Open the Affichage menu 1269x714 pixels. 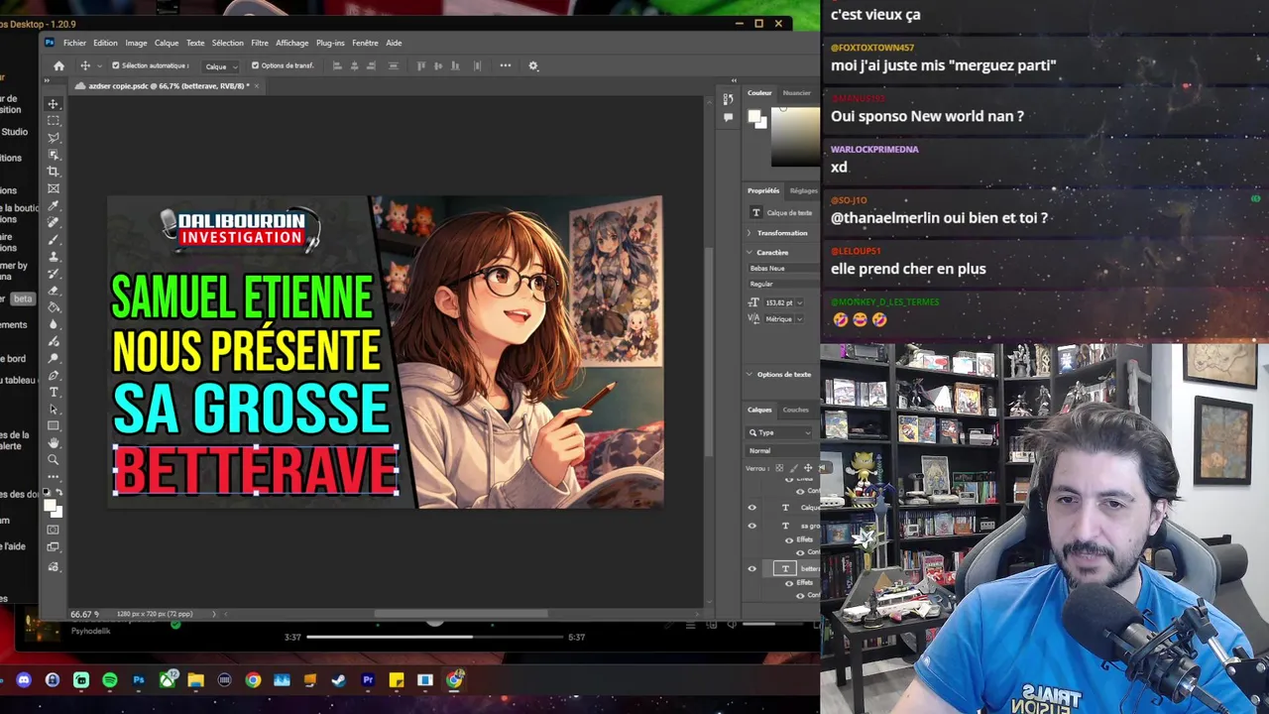click(x=292, y=43)
